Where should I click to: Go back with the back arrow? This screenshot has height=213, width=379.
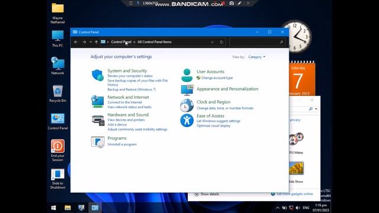coord(76,42)
